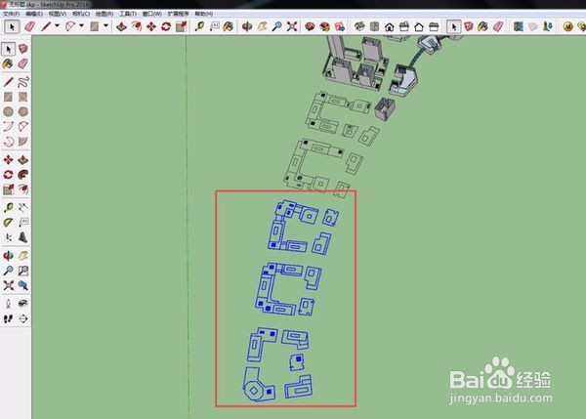Pick Paint Bucket in left tool palette

8,63
